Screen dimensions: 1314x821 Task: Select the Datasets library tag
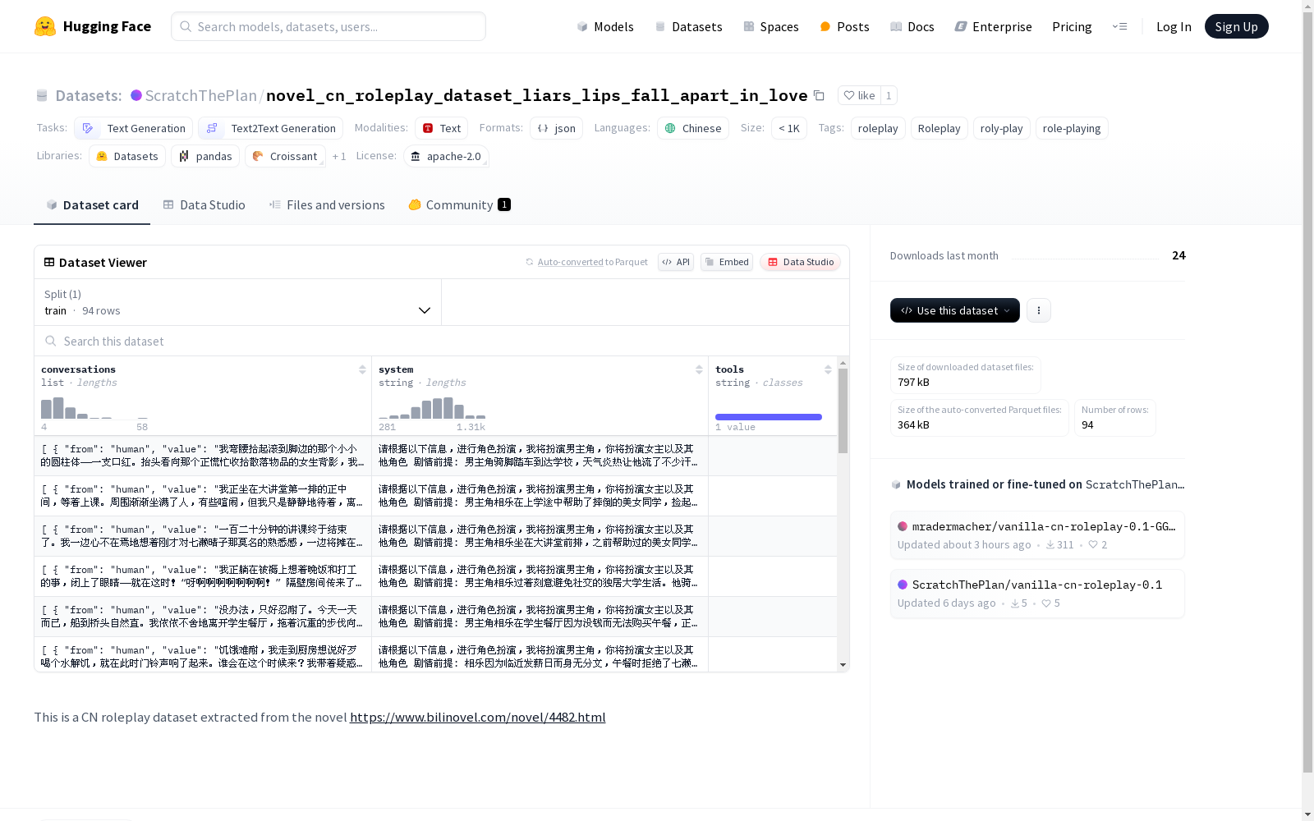tap(127, 156)
